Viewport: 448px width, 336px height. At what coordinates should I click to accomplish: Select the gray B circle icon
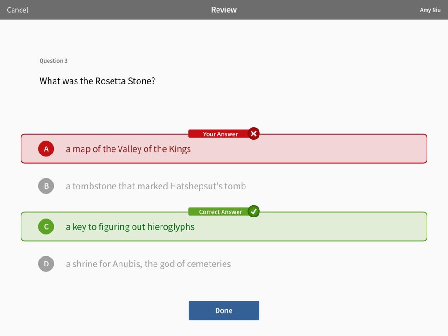[x=46, y=186]
